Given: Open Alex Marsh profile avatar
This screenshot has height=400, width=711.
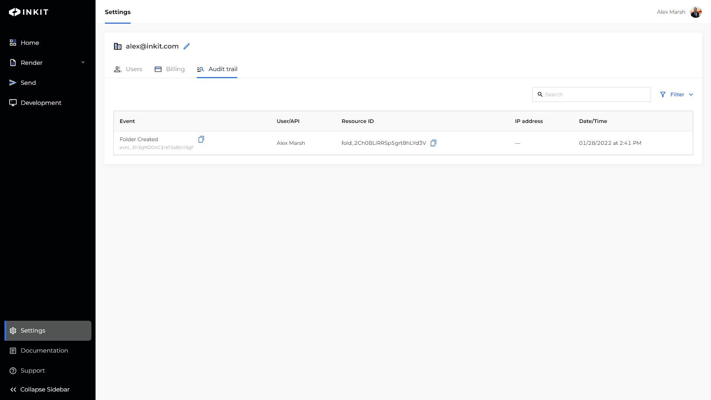Looking at the screenshot, I should (x=695, y=12).
